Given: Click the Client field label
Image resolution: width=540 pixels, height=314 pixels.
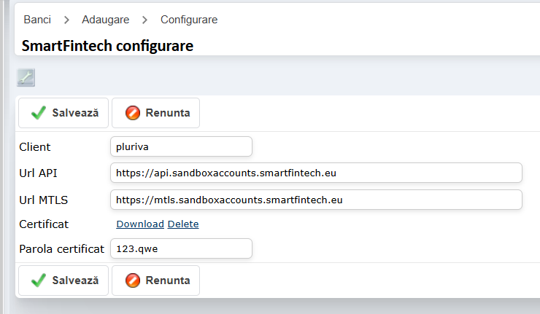Looking at the screenshot, I should tap(35, 146).
